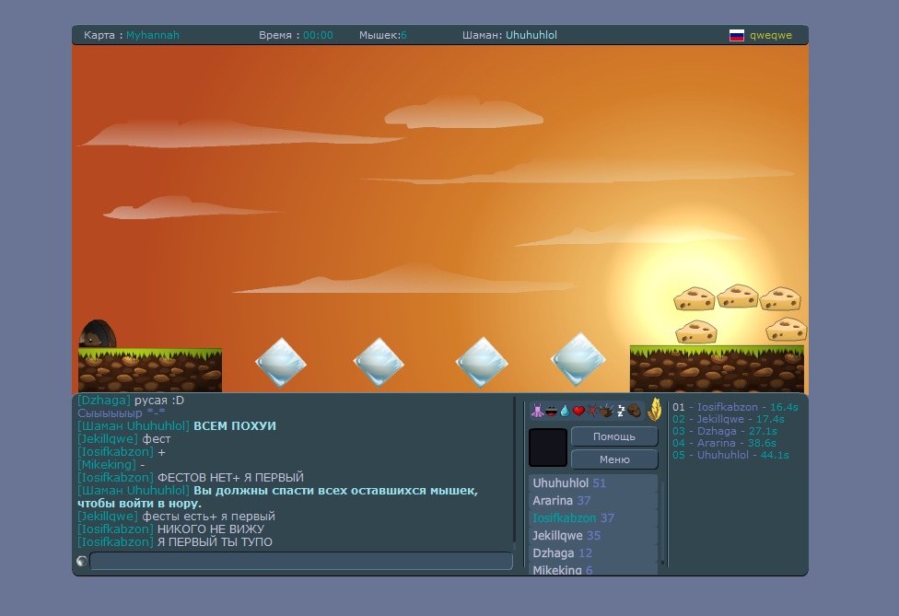Click the brown facepalm paw emote

(x=634, y=411)
